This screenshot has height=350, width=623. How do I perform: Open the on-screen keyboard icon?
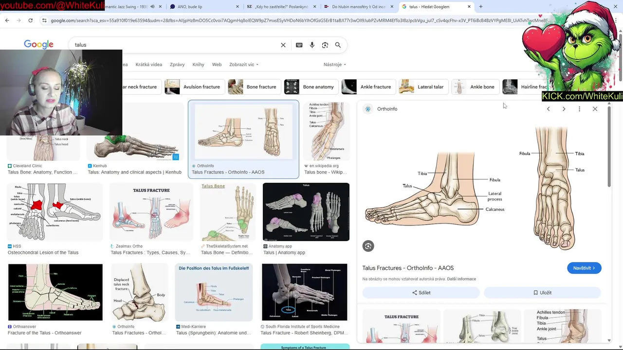pos(299,45)
